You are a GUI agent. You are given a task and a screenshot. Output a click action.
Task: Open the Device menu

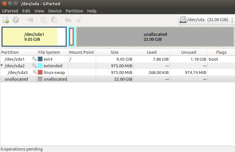[55, 11]
